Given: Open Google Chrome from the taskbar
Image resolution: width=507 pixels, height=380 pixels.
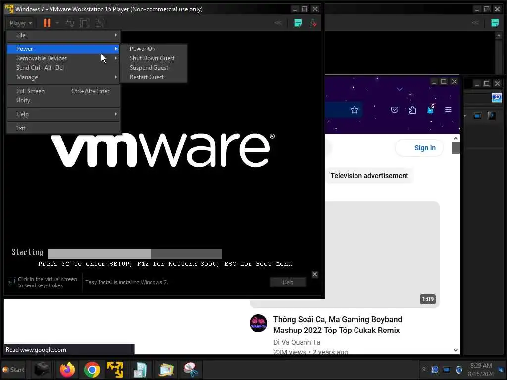Looking at the screenshot, I should click(x=92, y=369).
